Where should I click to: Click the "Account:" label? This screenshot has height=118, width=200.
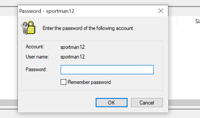[x=35, y=47]
